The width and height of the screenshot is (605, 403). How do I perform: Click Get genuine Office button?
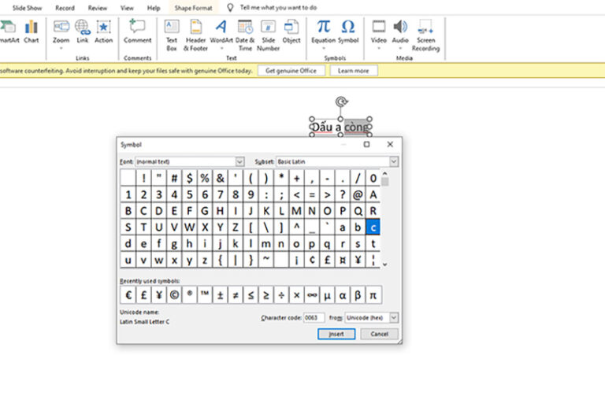pos(291,71)
